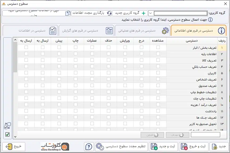
Task: Tick ویرایش checkbox for تعریف کالا row
Action: point(125,60)
